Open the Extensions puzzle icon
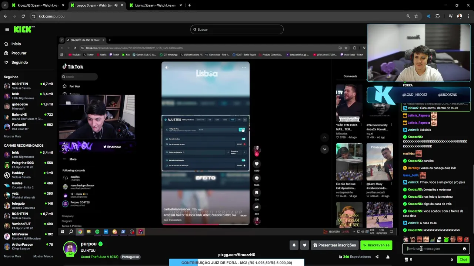 (x=438, y=16)
